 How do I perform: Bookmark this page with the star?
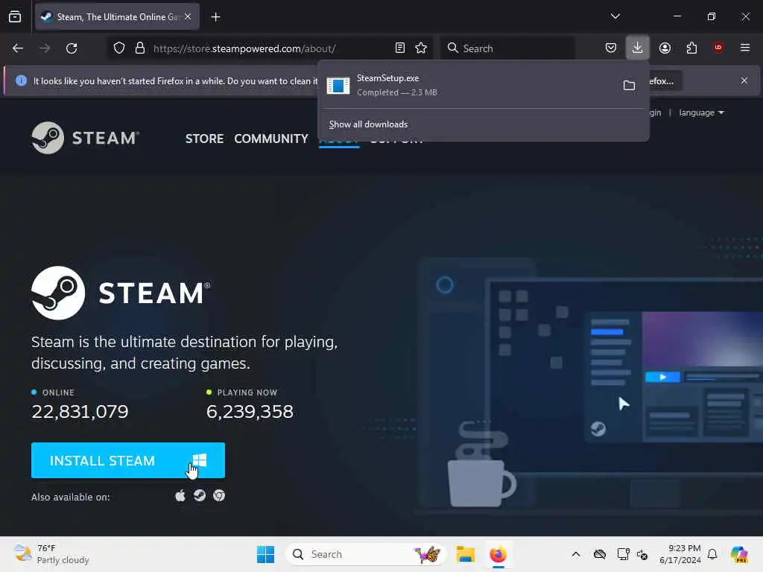coord(421,48)
